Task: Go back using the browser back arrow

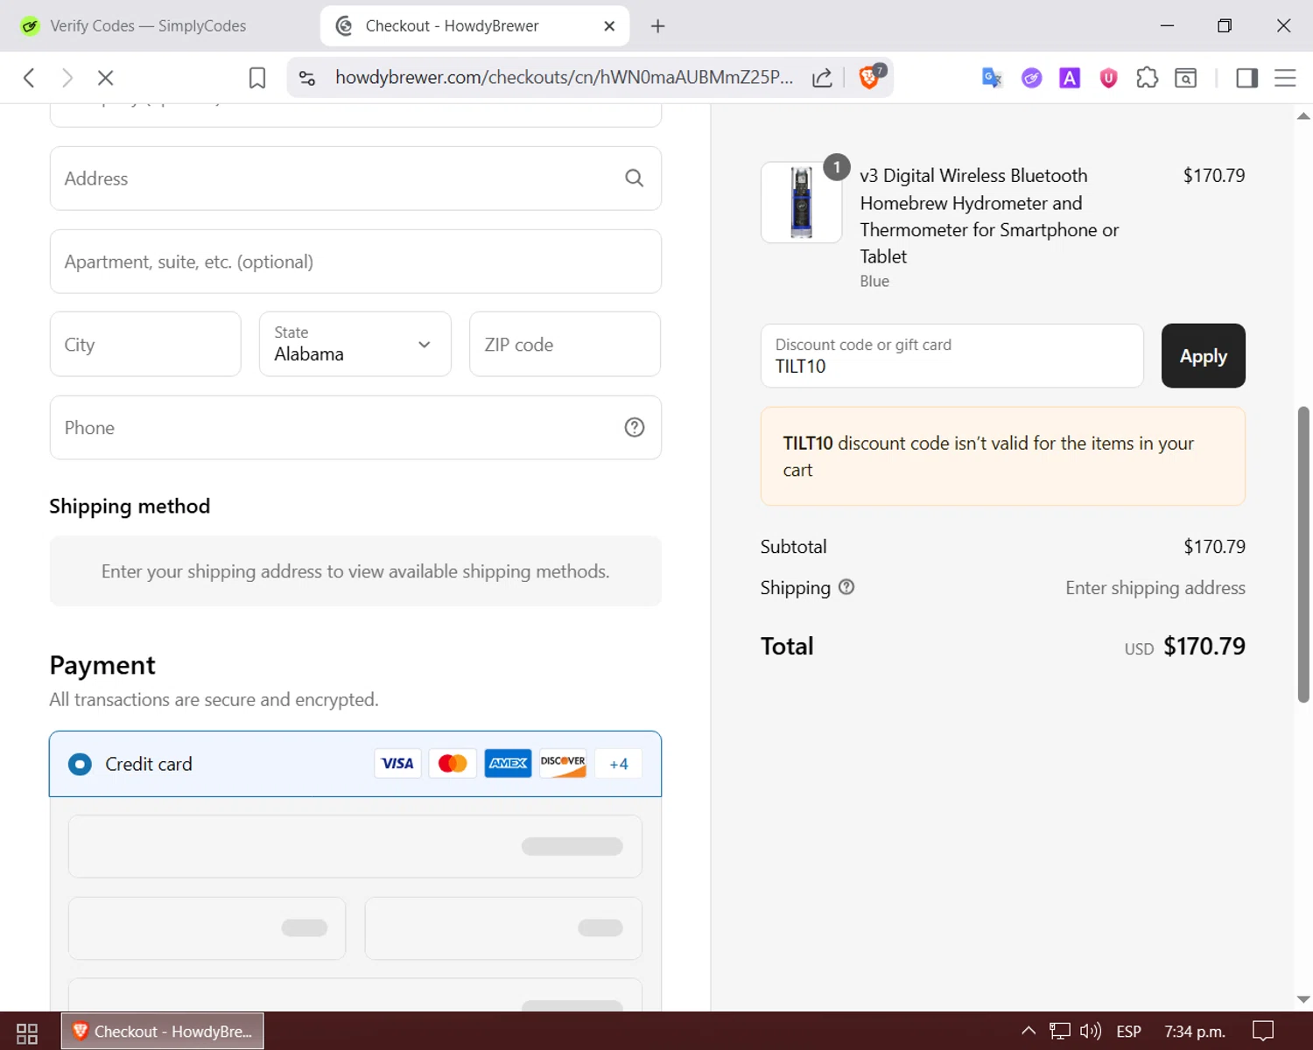Action: pos(29,78)
